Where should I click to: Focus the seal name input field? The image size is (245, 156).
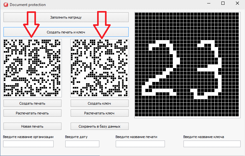pyautogui.click(x=140, y=144)
